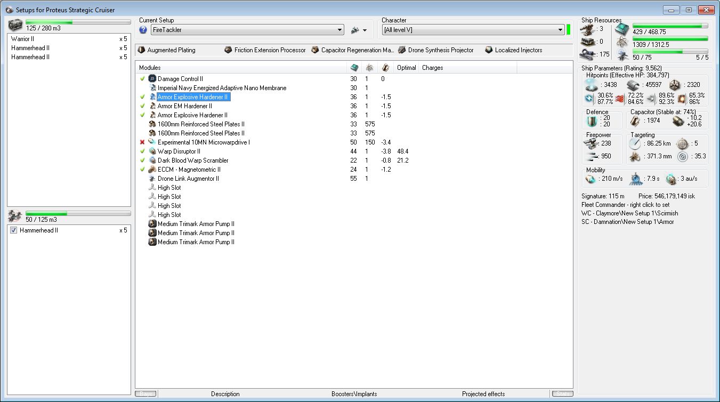Click the calibration icon showing 175

(x=588, y=54)
